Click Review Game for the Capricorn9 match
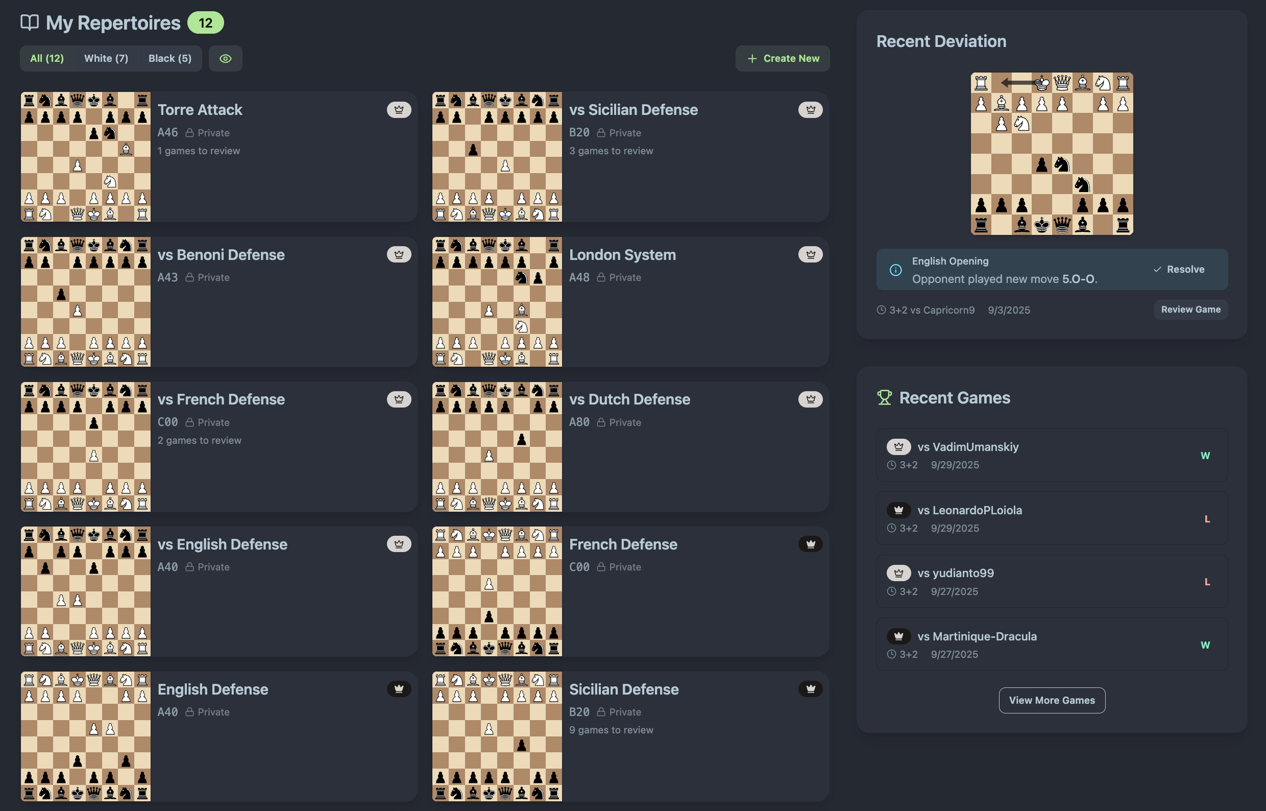The height and width of the screenshot is (811, 1266). pos(1191,309)
